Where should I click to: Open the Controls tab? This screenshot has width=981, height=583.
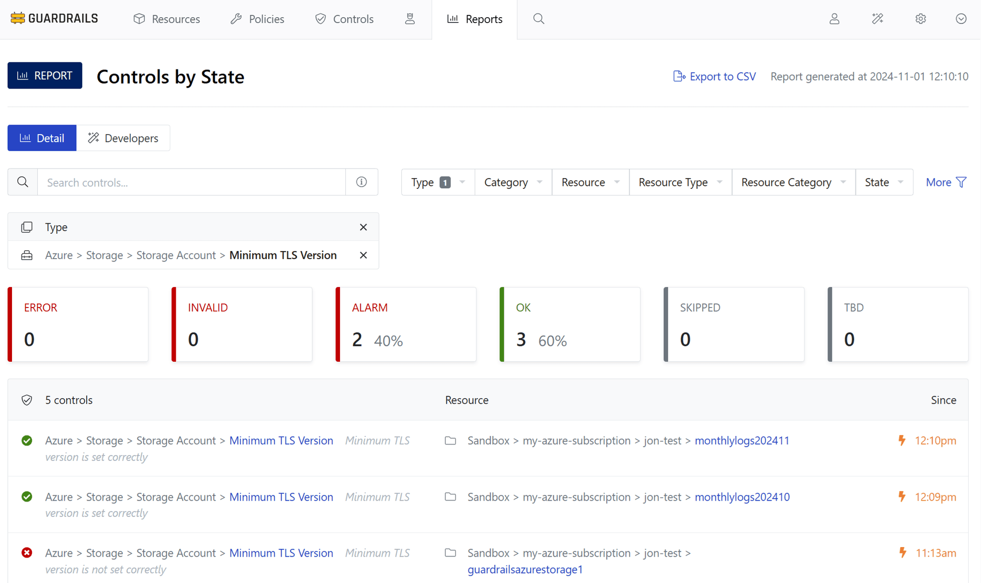[344, 19]
